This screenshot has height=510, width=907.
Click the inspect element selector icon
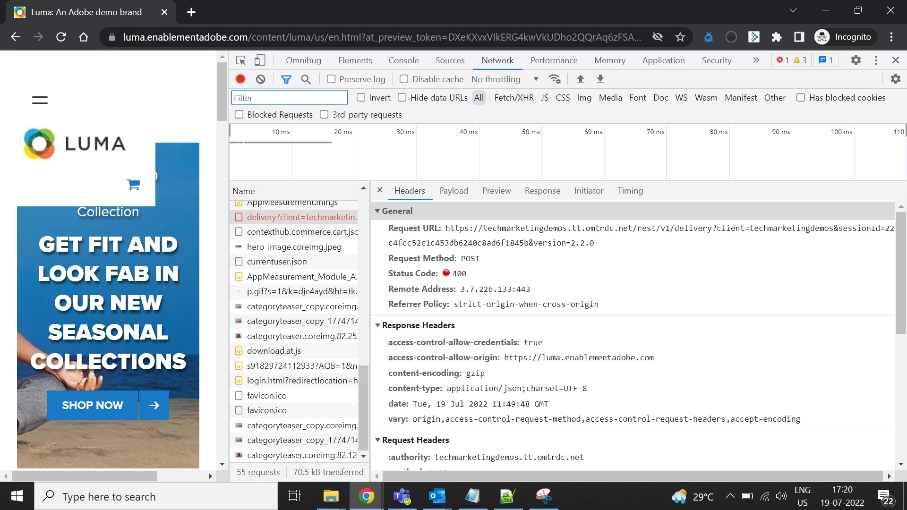point(241,60)
